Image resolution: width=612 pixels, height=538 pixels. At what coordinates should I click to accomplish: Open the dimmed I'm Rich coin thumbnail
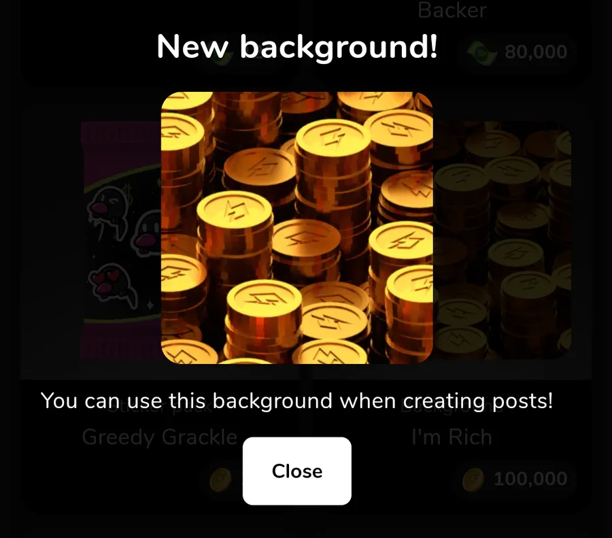(502, 240)
